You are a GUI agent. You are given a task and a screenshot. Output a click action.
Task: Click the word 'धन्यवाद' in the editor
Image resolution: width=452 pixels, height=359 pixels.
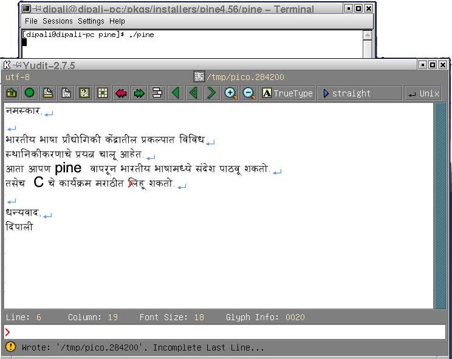pos(22,212)
